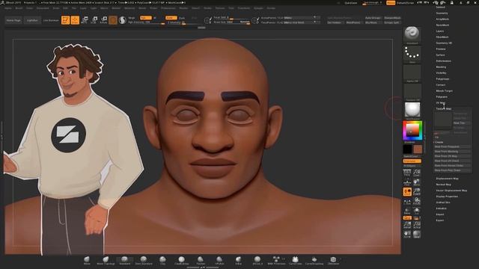Select the CurveTube brush

click(295, 260)
